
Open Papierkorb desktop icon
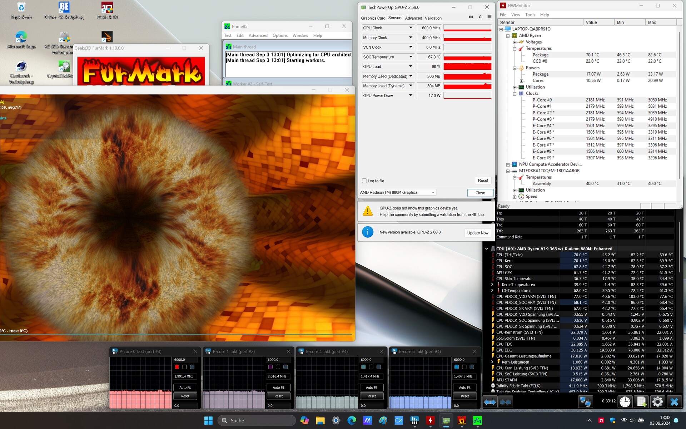coord(21,11)
